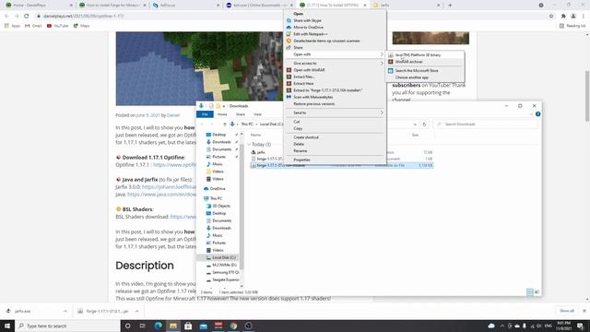Screen dimensions: 590x332
Task: Click Search the Microsoft Store option
Action: 416,71
